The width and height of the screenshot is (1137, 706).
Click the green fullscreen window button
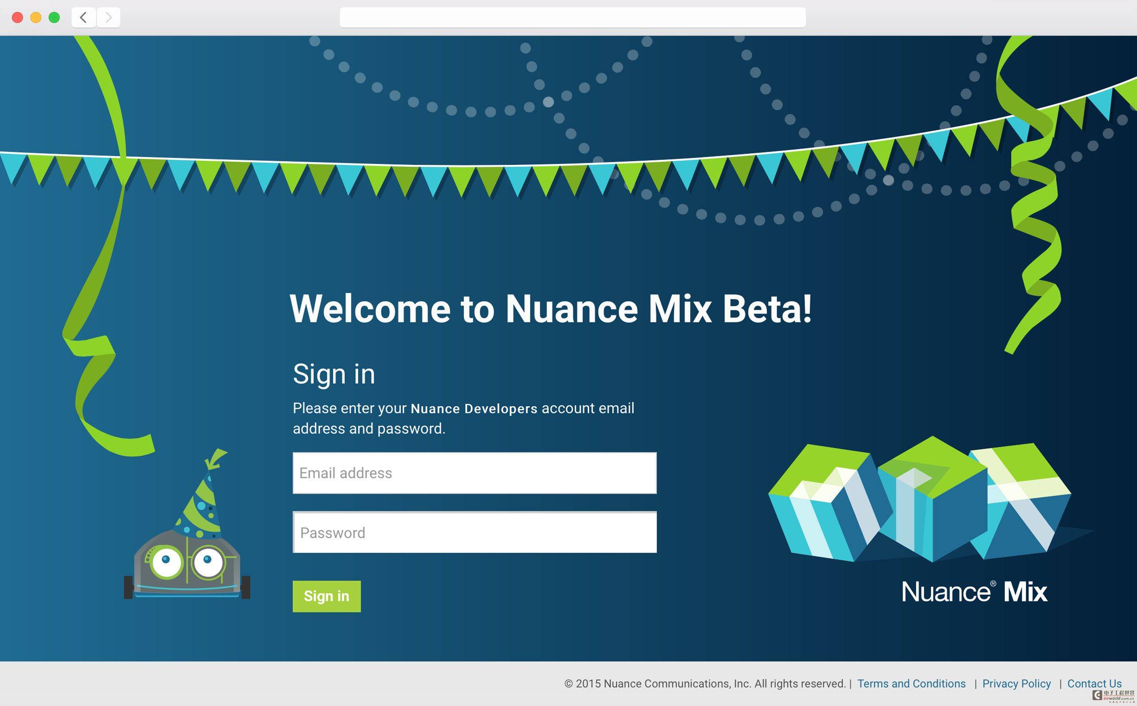pos(54,18)
